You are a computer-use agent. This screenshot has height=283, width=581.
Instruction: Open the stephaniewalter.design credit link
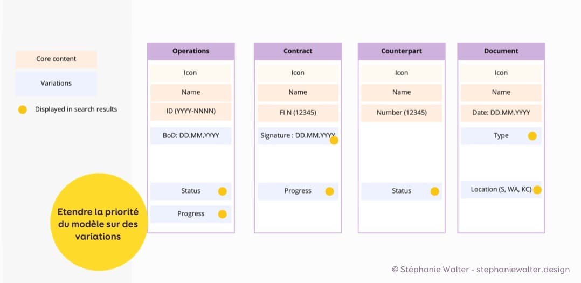(x=523, y=270)
